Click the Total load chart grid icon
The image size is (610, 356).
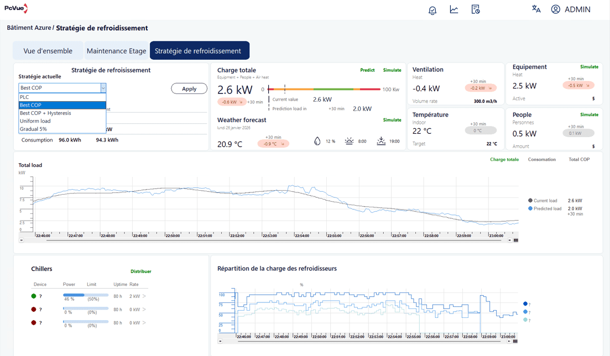tap(516, 240)
